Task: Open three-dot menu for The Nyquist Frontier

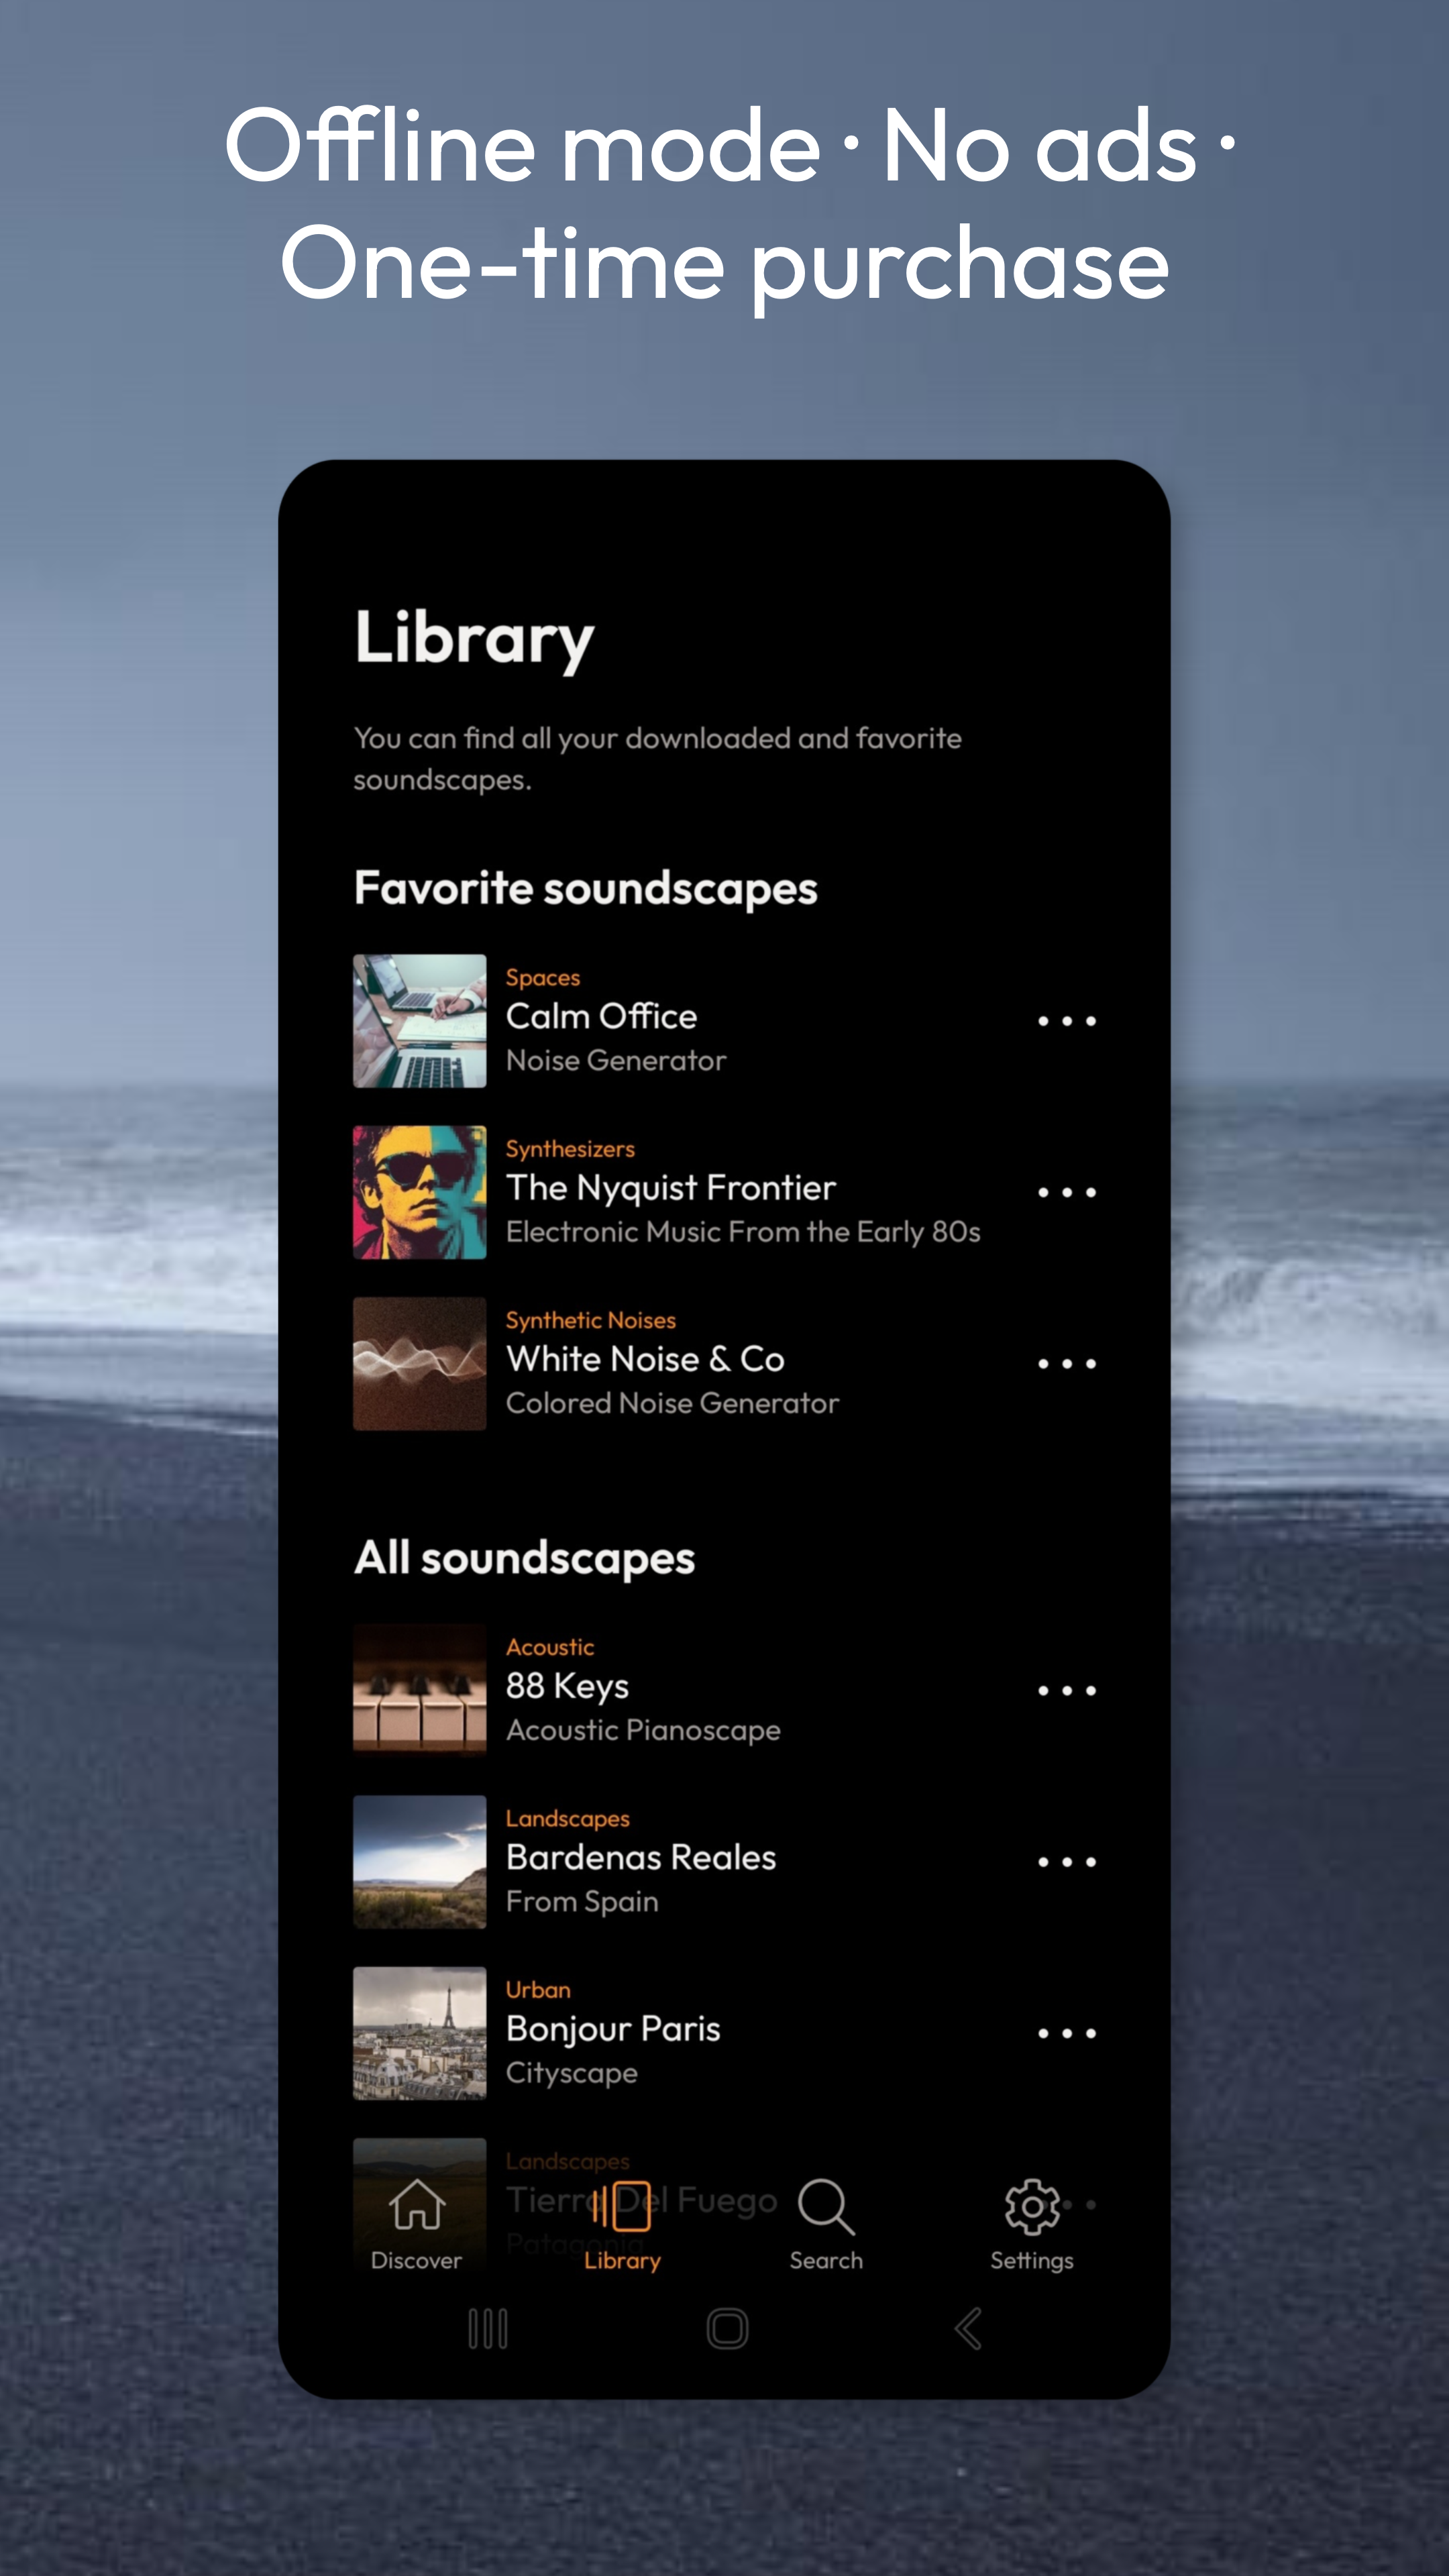Action: [x=1067, y=1192]
